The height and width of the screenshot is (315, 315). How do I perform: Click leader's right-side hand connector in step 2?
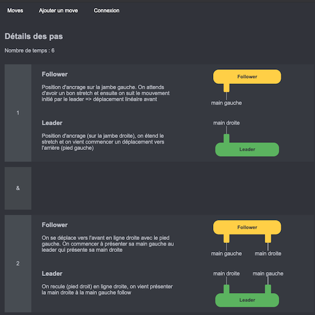[268, 289]
